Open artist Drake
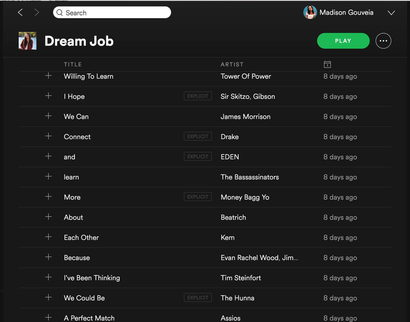Image resolution: width=410 pixels, height=322 pixels. pos(230,137)
